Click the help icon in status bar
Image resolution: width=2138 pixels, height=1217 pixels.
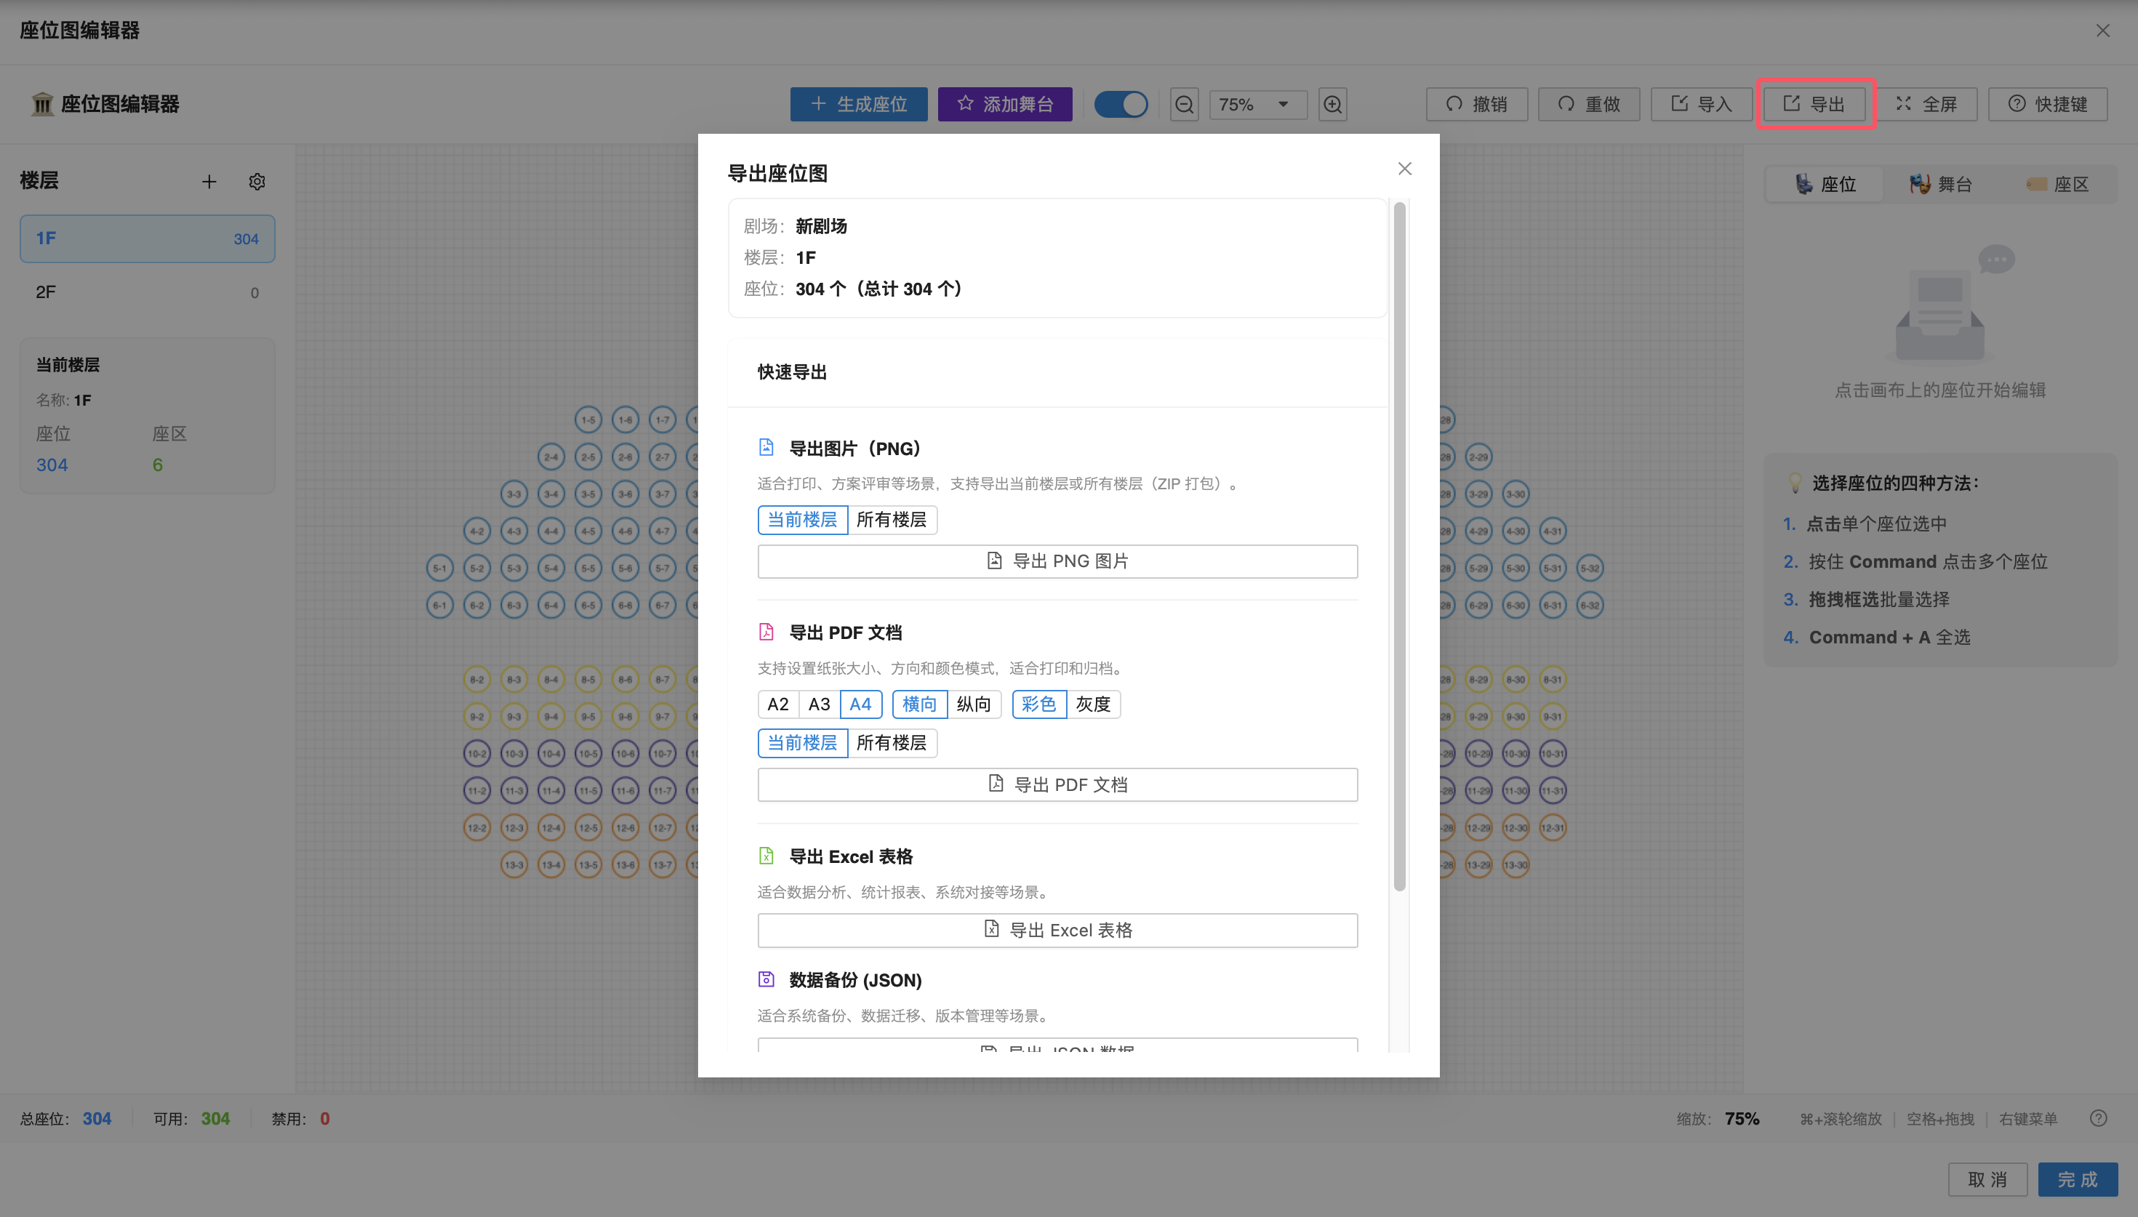[2098, 1118]
